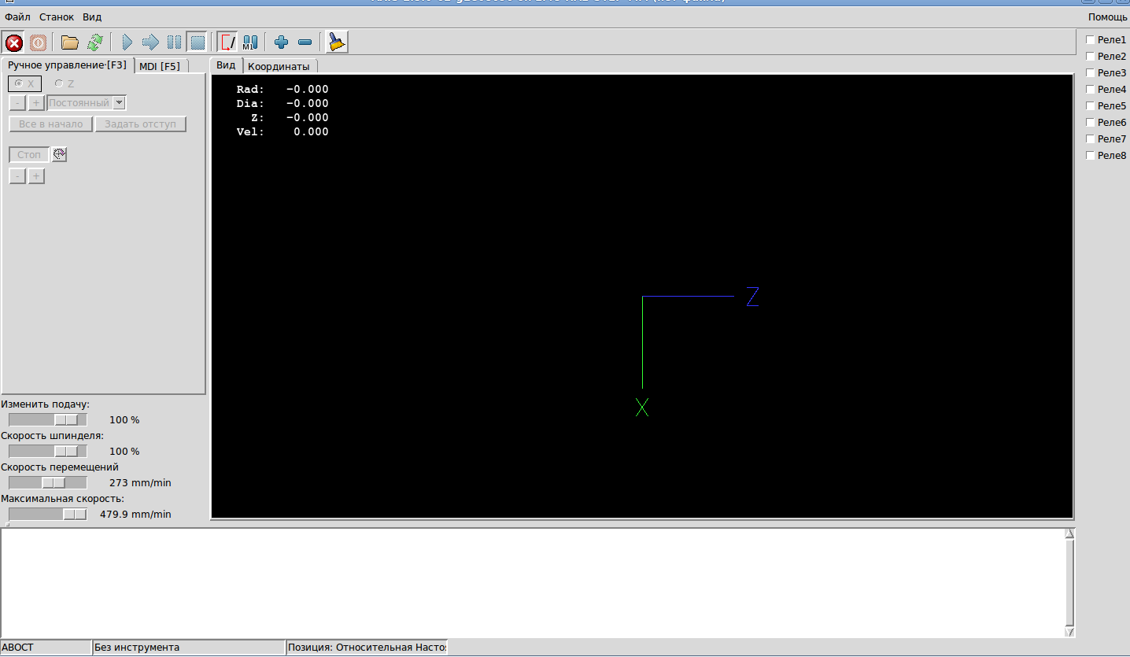Tick the Реле3 checkbox
The image size is (1130, 657).
(x=1091, y=72)
